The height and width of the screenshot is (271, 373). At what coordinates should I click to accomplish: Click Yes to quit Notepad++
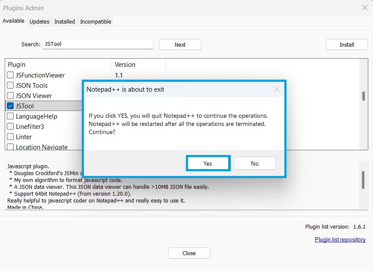coord(208,163)
